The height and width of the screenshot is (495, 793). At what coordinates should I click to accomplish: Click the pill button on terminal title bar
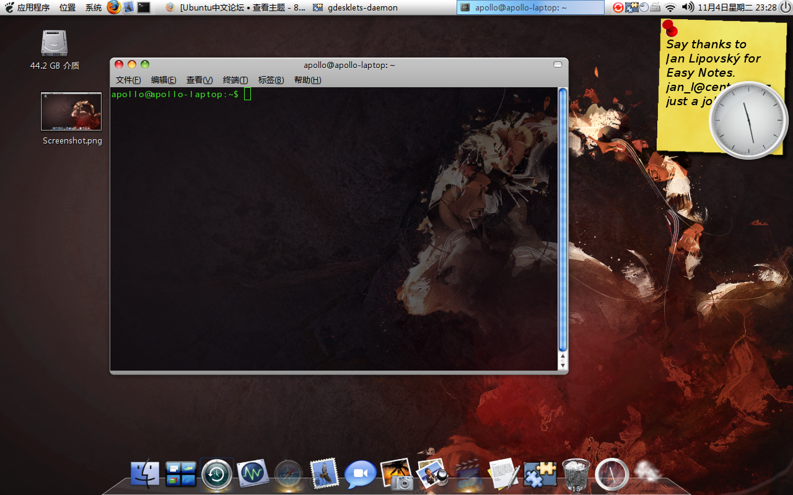[558, 64]
